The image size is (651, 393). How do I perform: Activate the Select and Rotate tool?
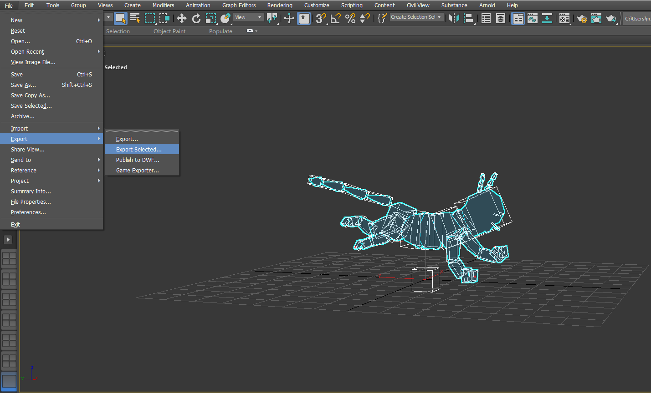tap(196, 18)
